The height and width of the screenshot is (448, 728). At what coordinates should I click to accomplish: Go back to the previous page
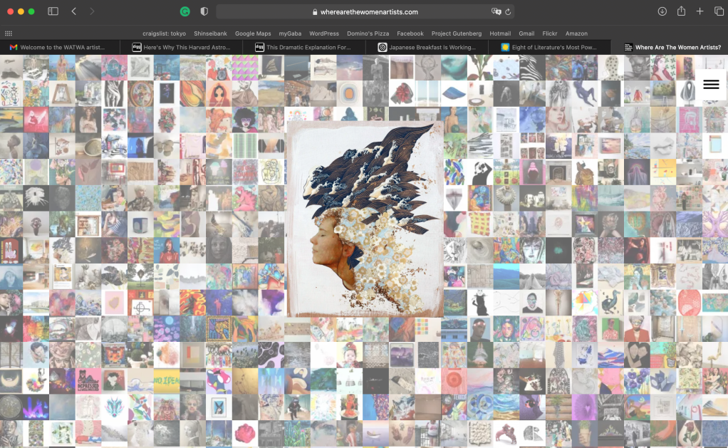pyautogui.click(x=74, y=11)
